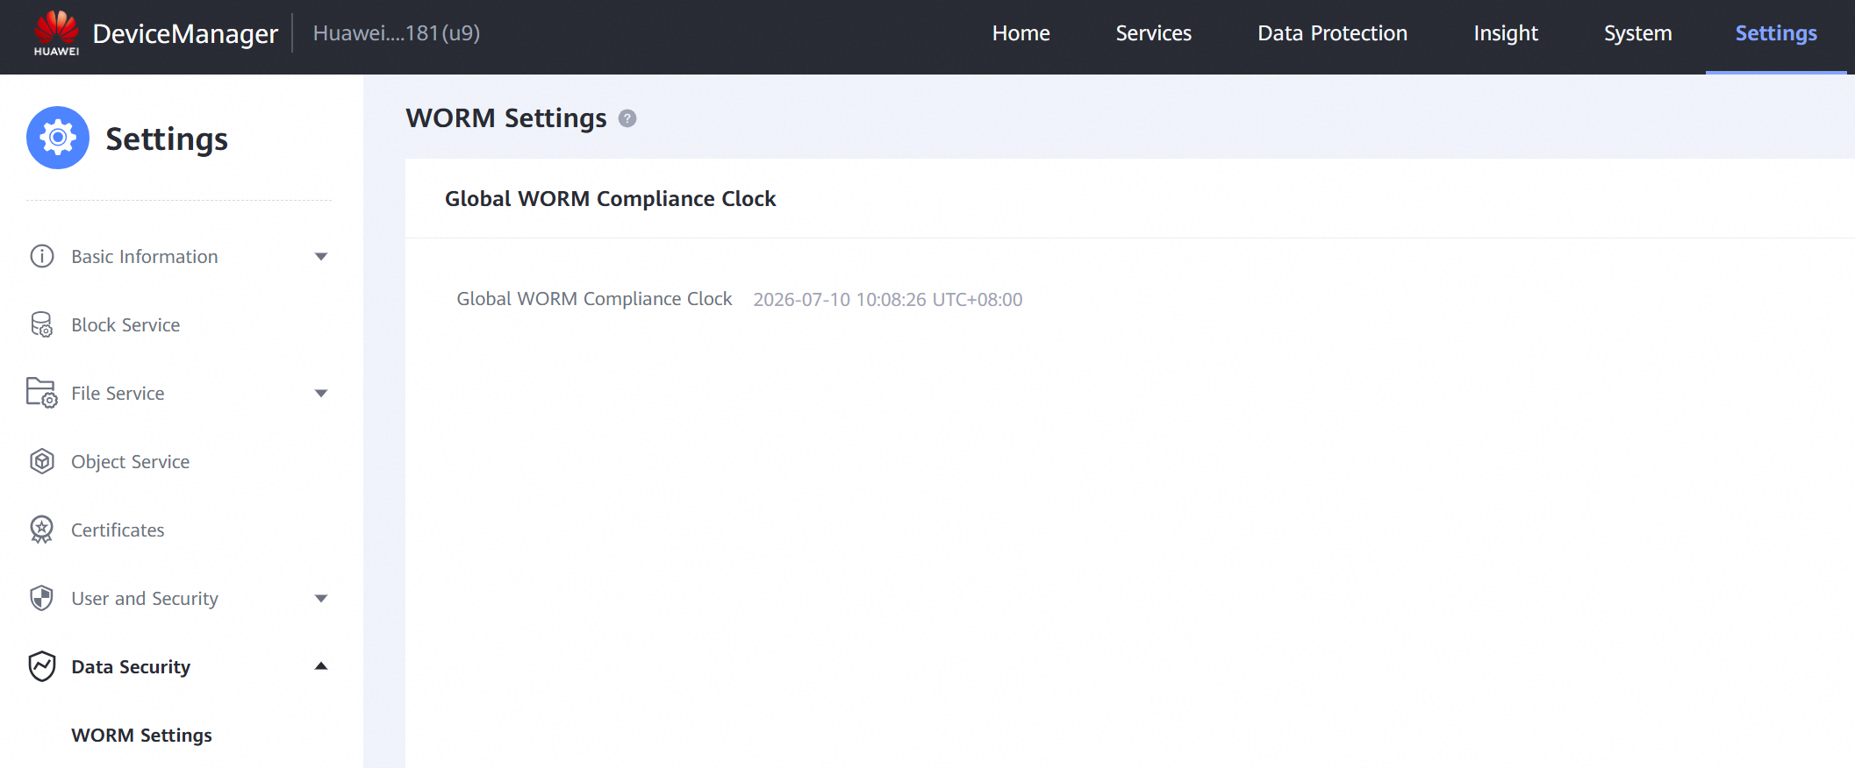Open User and Security in sidebar

point(145,599)
